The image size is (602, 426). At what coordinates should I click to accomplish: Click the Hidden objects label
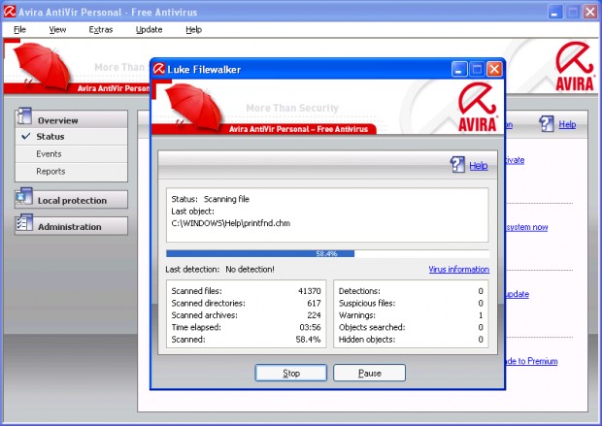point(367,340)
